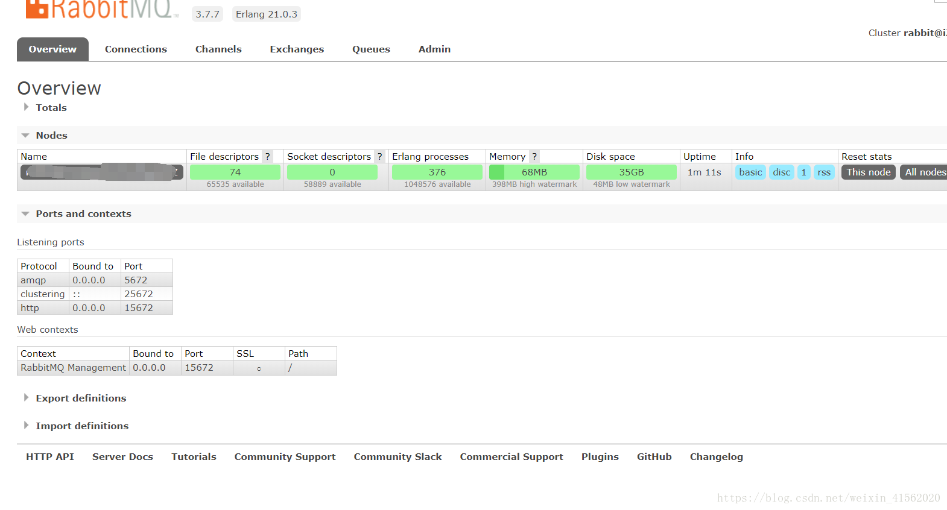Screen dimensions: 947x510
Task: Click the rss info tag
Action: click(x=824, y=172)
